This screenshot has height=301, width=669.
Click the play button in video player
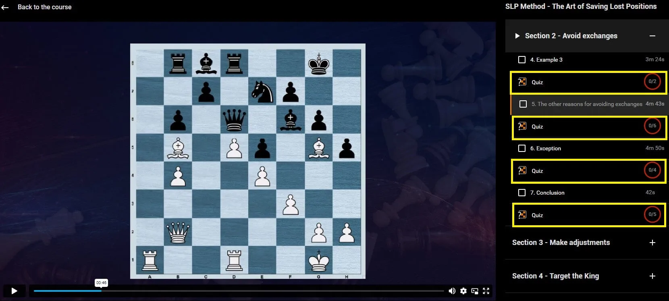point(14,291)
